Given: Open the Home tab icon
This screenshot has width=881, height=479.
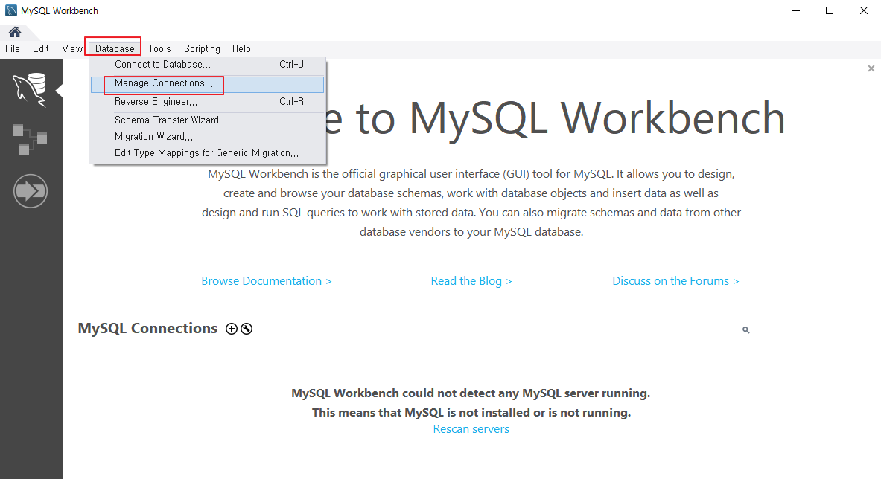Looking at the screenshot, I should [15, 32].
